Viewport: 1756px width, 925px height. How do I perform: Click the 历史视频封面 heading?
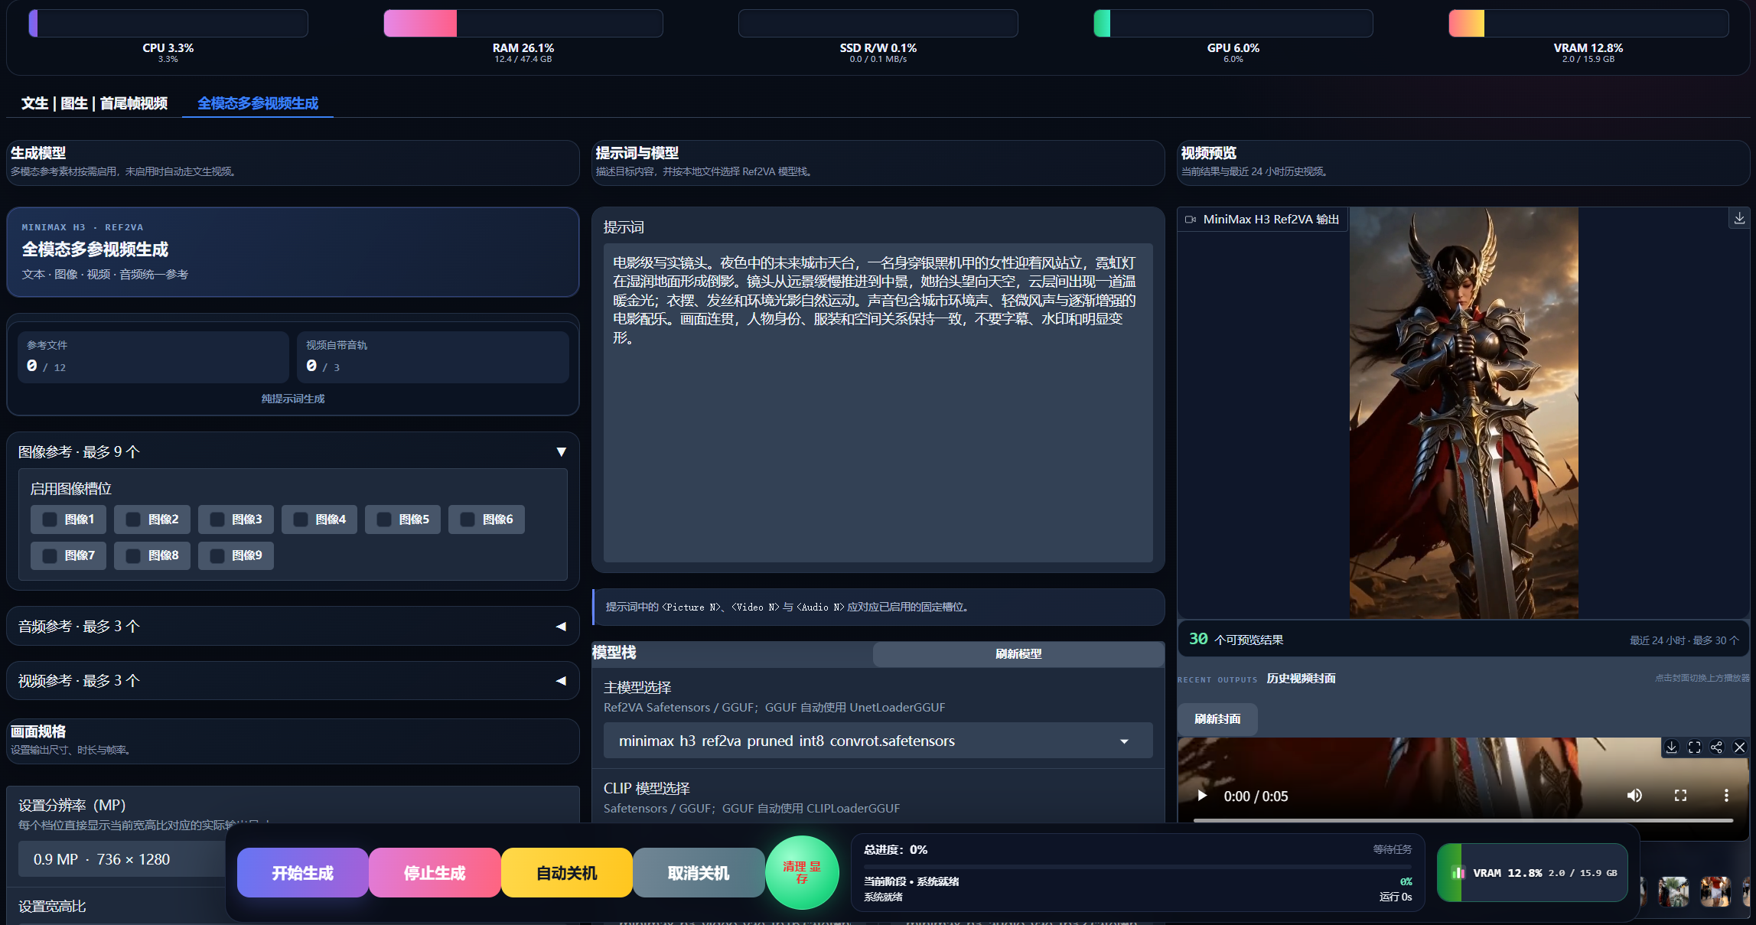pyautogui.click(x=1301, y=679)
